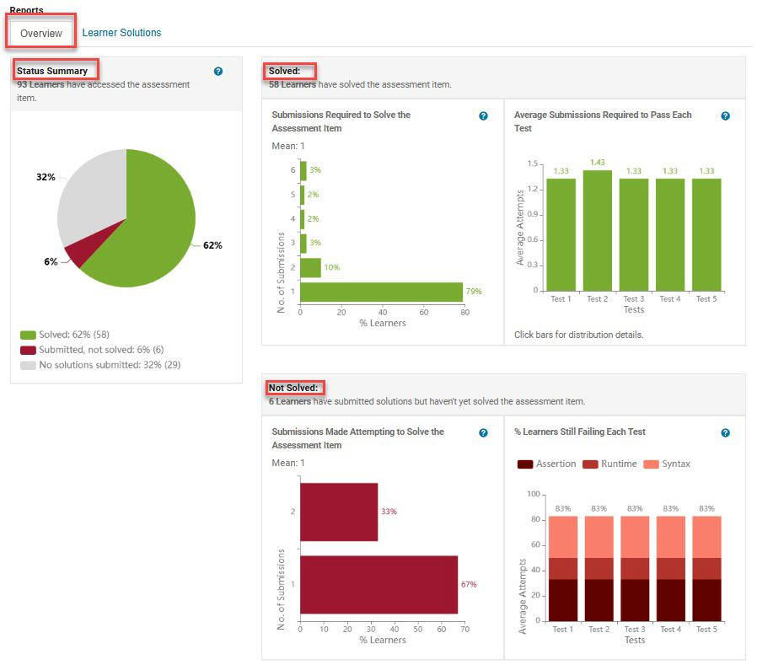Click 'No solutions submitted: 32% (29)' text
The image size is (757, 665).
click(x=110, y=365)
